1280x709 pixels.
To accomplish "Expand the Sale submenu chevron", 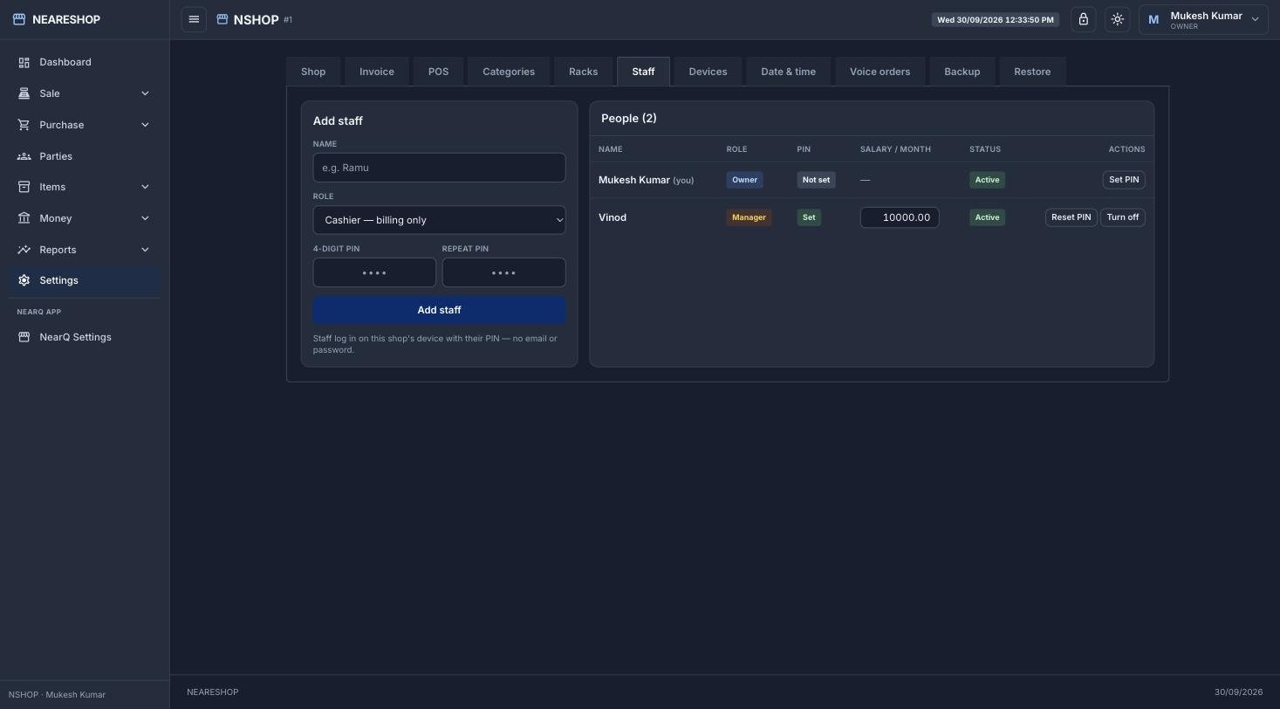I will [145, 93].
